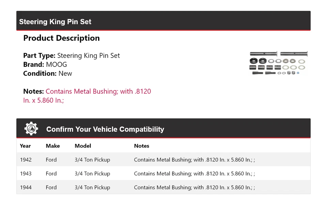The height and width of the screenshot is (205, 327).
Task: Click the Condition: New line
Action: (48, 73)
